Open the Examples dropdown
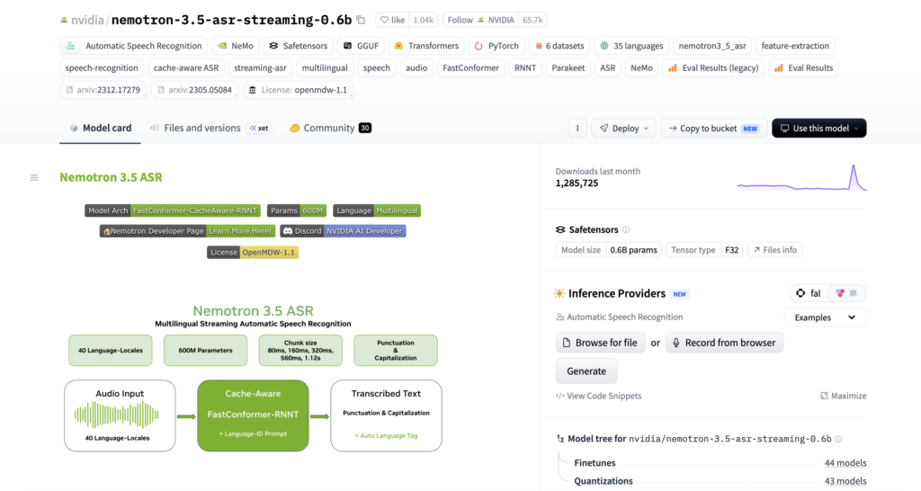This screenshot has height=491, width=921. 825,317
